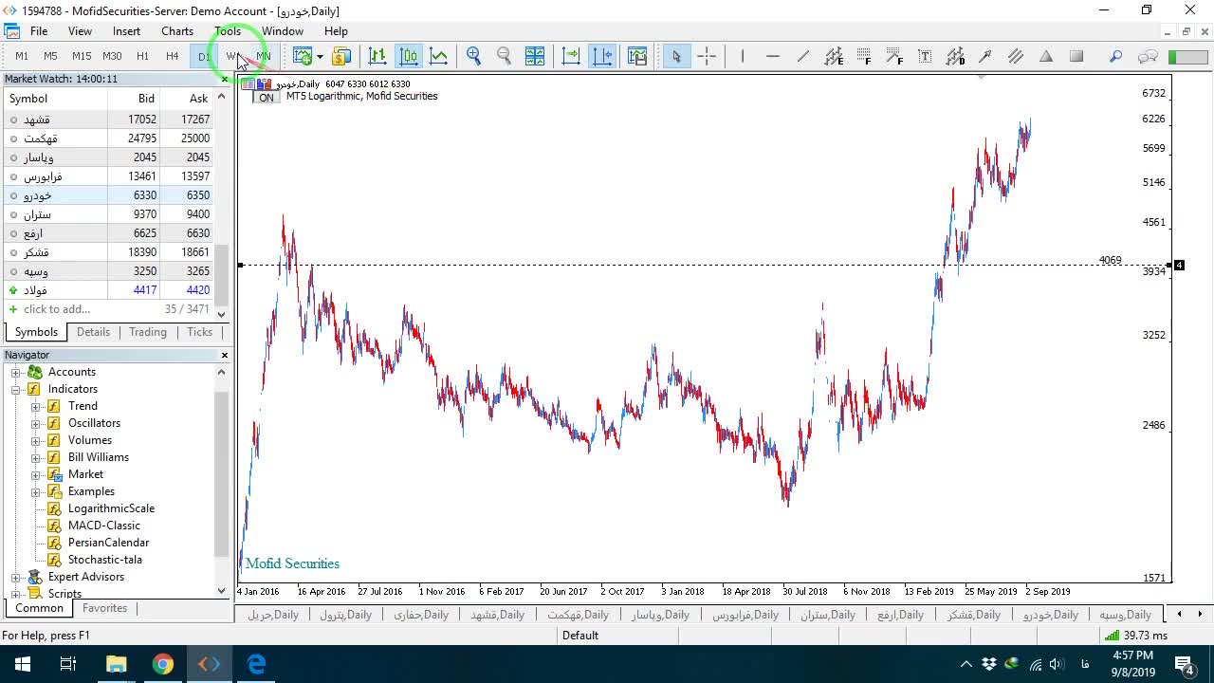The width and height of the screenshot is (1214, 683).
Task: Switch to Ticks tab in Market Watch
Action: tap(199, 332)
